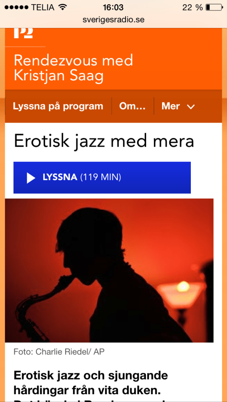Click the chevron arrow beside Mer
This screenshot has height=402, width=227.
tap(191, 107)
